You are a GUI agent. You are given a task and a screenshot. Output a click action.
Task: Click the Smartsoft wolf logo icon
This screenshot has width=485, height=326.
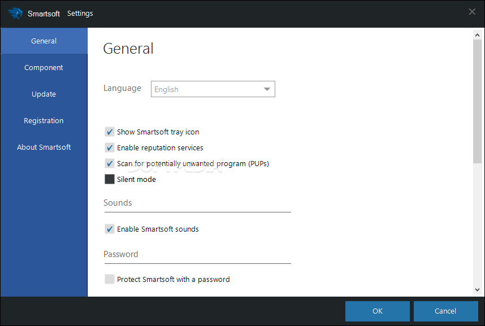(15, 14)
